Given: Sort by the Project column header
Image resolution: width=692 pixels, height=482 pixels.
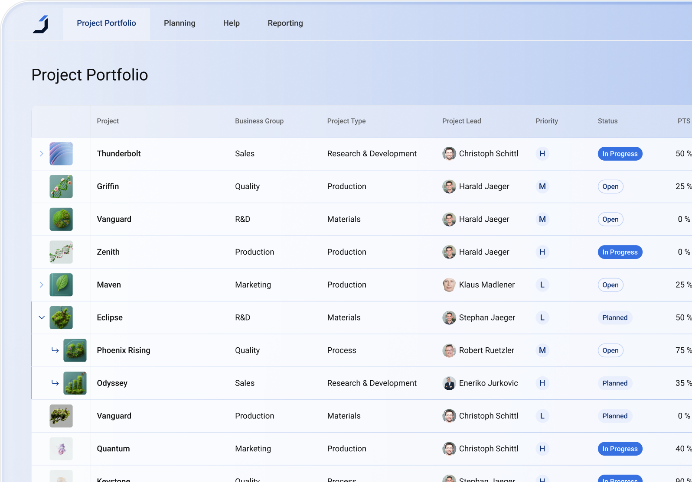Looking at the screenshot, I should [x=108, y=121].
